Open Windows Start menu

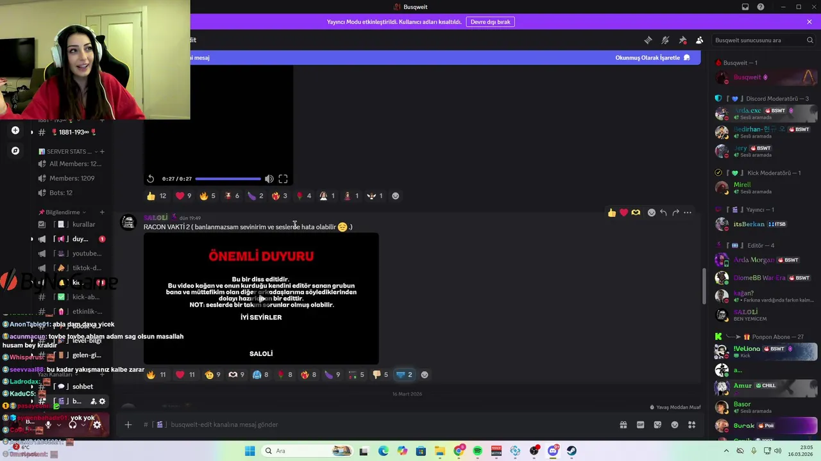250,451
